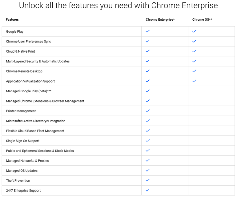The height and width of the screenshot is (197, 237).
Task: Click the Chrome OS checkmark for Google Play
Action: coord(194,31)
